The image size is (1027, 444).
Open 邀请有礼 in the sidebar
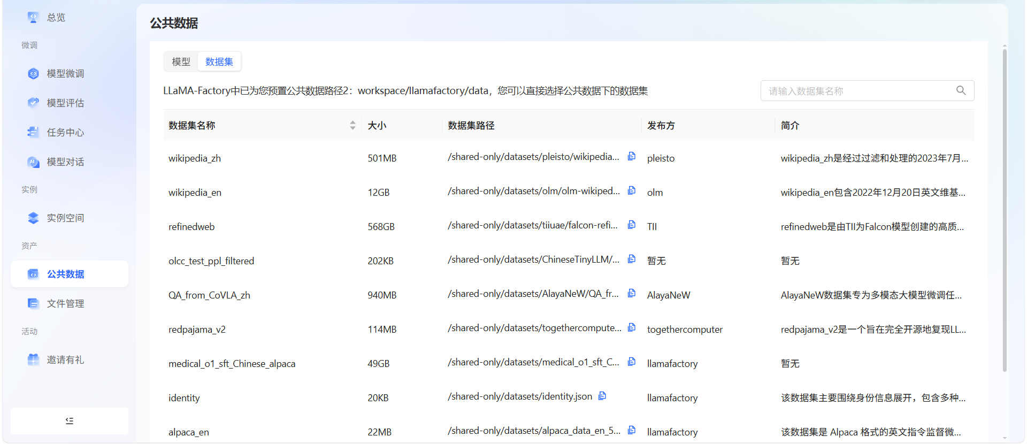point(70,359)
